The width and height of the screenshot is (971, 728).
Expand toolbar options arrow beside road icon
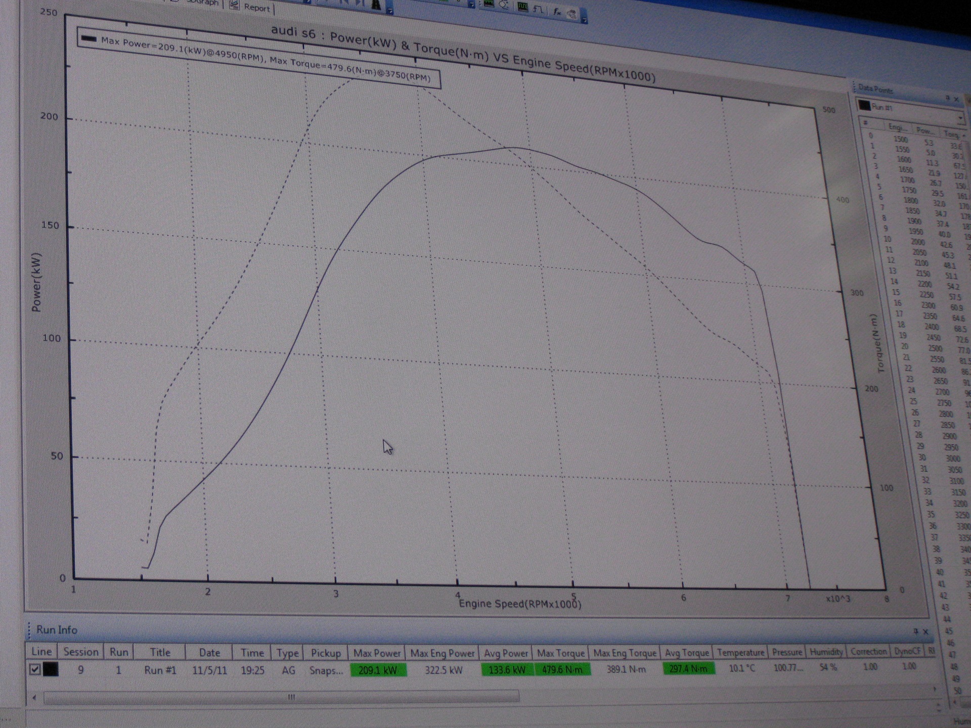pyautogui.click(x=390, y=10)
